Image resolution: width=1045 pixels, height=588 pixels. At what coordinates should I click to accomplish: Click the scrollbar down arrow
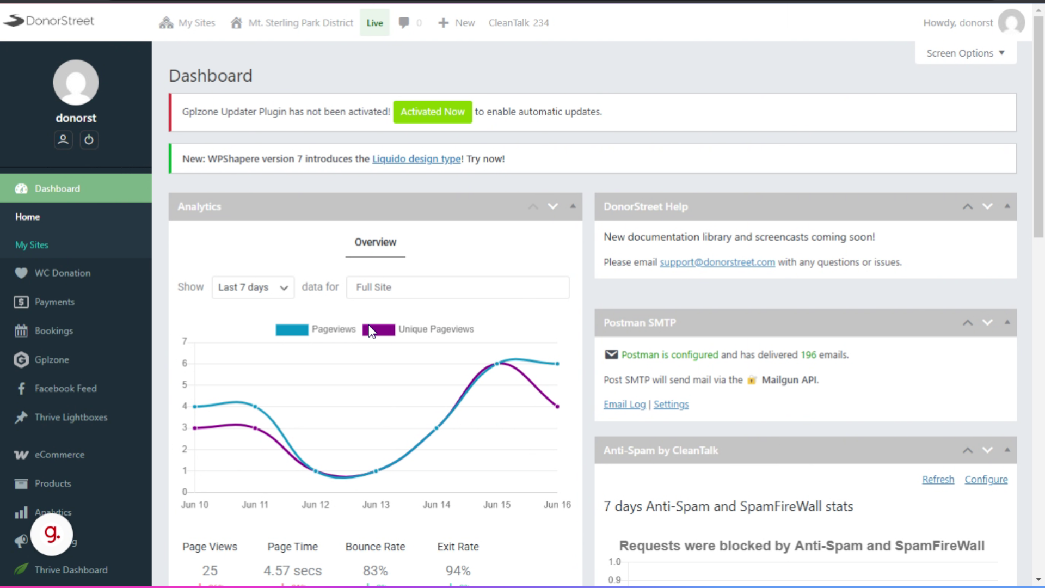click(1038, 580)
